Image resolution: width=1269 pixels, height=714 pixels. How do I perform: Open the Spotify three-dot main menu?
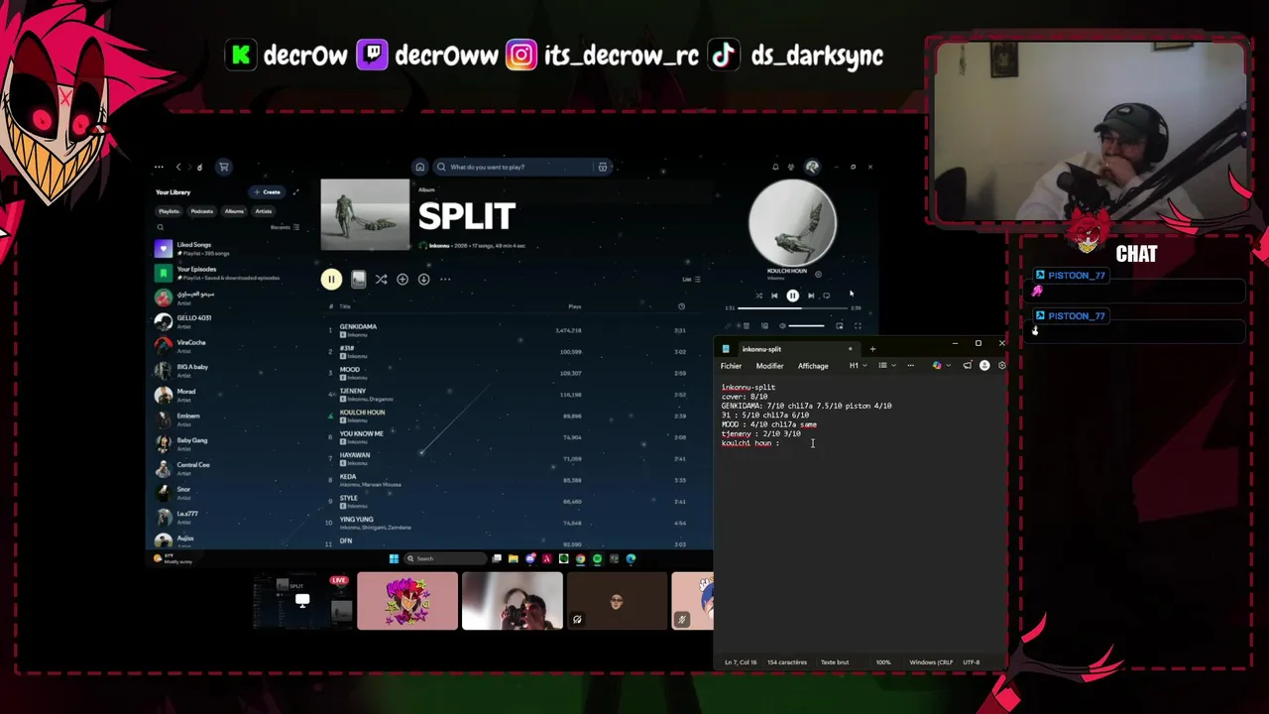coord(159,167)
